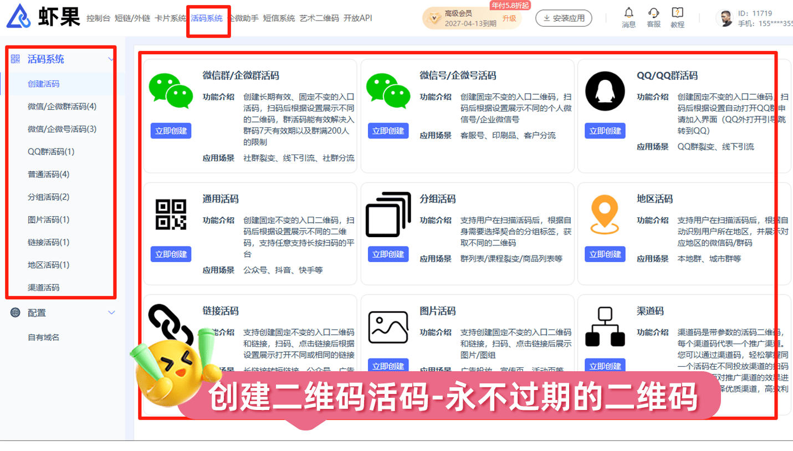793x451 pixels.
Task: Click the QR code icon on 通用活码 card
Action: click(x=171, y=215)
